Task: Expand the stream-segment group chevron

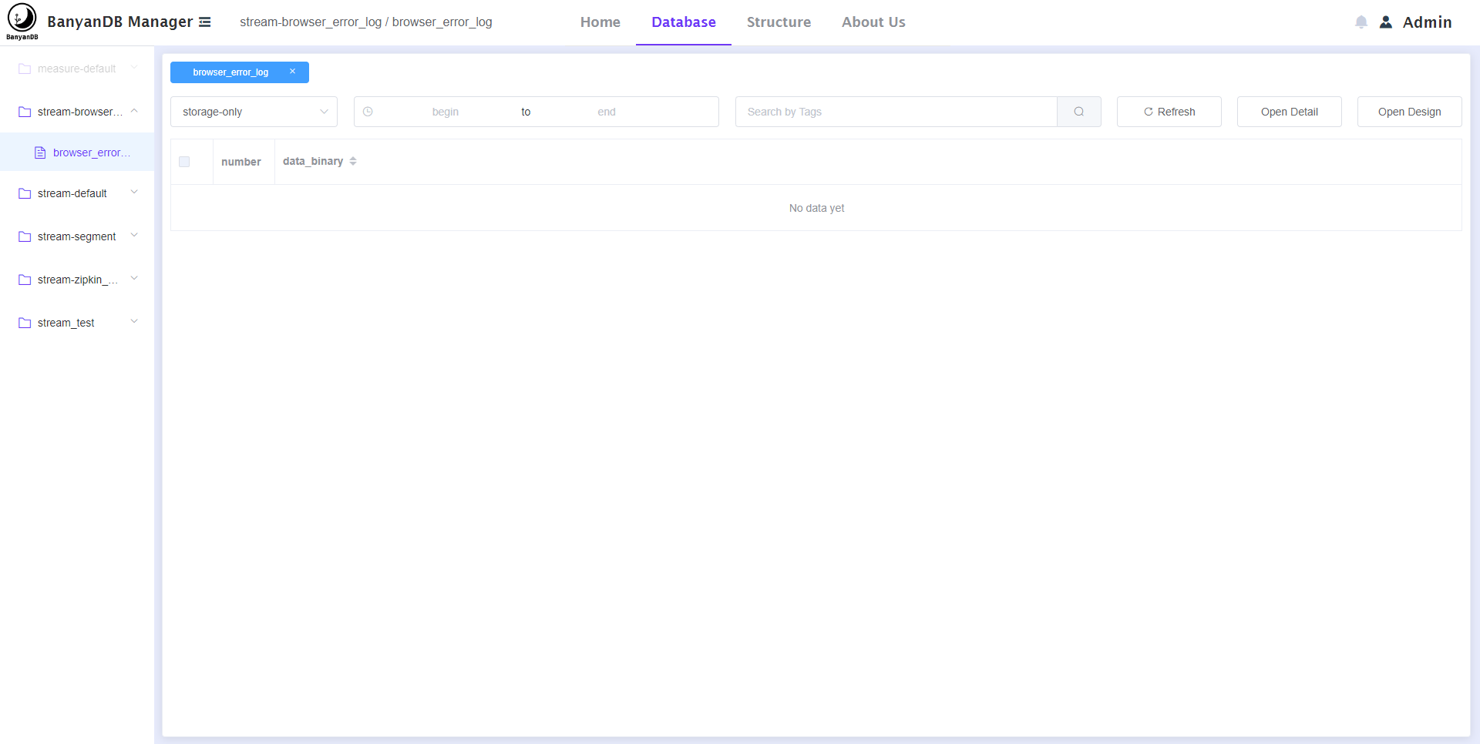Action: click(134, 236)
